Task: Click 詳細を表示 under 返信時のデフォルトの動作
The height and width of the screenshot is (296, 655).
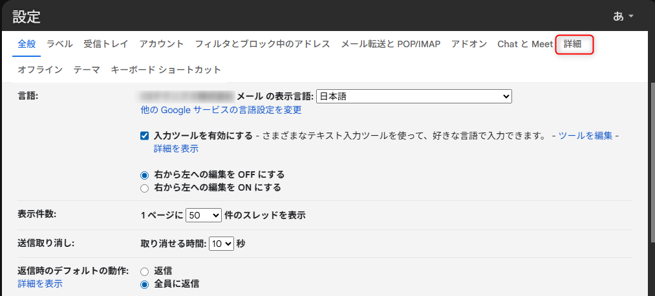Action: [x=40, y=284]
